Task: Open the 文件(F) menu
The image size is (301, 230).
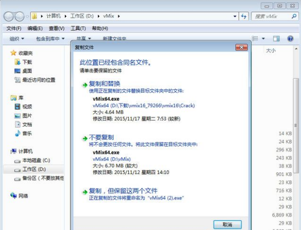Action: [14, 28]
